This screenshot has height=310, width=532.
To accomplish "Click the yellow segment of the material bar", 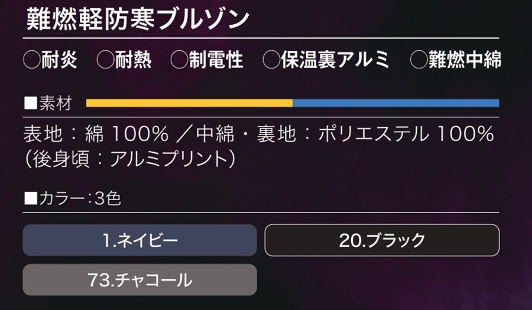I will 189,103.
